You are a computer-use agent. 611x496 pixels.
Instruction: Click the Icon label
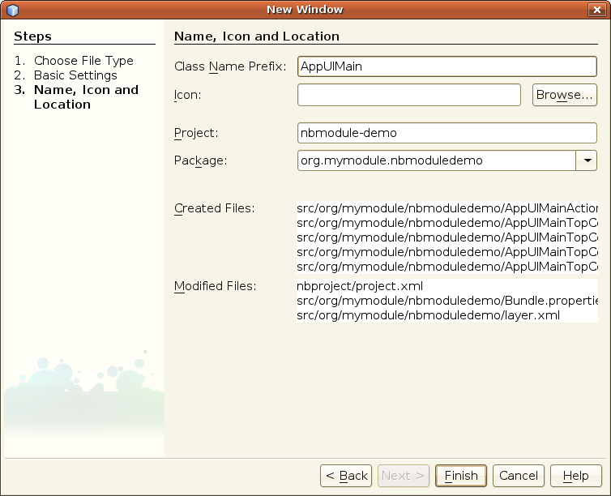click(187, 95)
